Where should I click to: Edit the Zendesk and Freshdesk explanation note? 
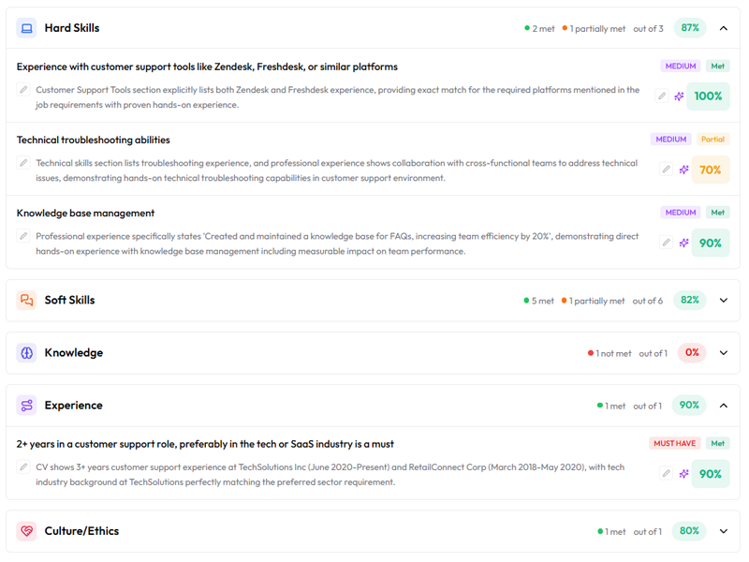[x=23, y=90]
